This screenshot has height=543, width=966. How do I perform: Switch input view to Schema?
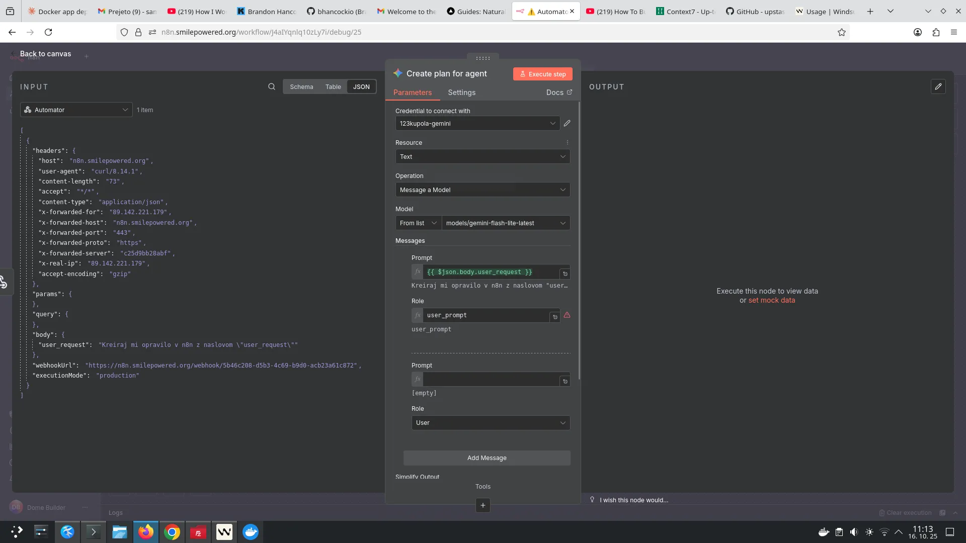[301, 86]
